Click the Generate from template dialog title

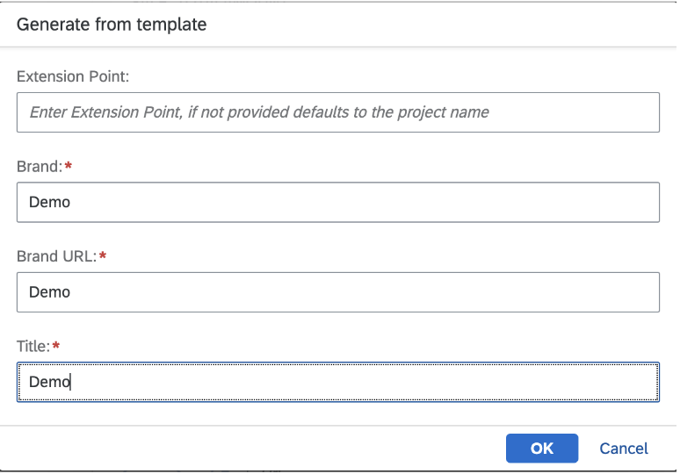point(112,25)
